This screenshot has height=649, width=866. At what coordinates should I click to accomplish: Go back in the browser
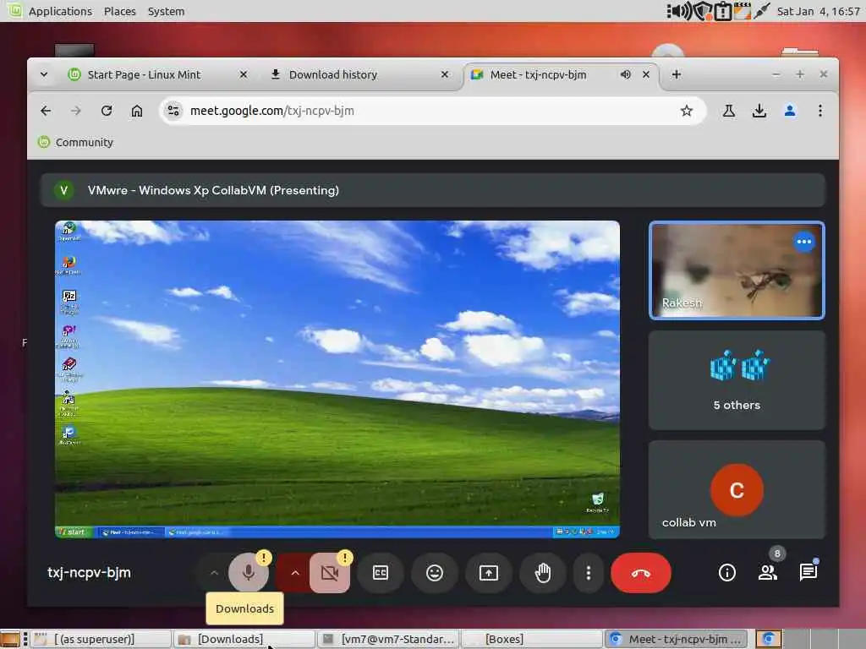click(x=46, y=111)
